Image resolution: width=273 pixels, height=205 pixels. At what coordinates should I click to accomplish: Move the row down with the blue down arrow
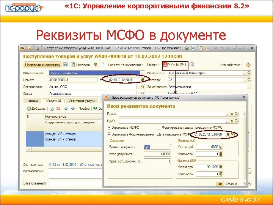tap(73, 109)
